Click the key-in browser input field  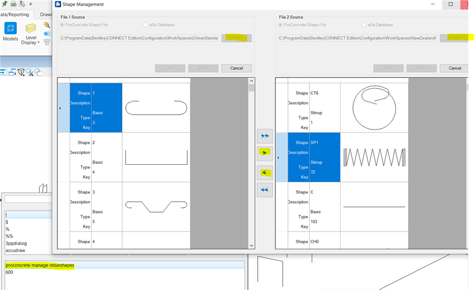tap(28, 199)
